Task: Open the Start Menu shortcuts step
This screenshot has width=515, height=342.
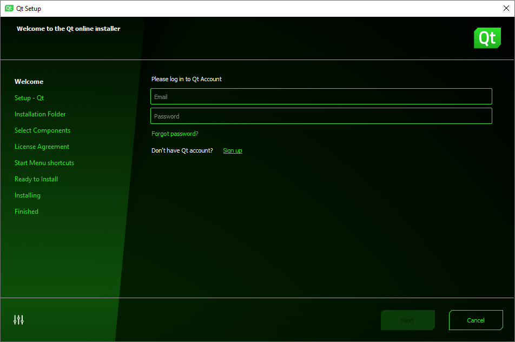Action: click(x=44, y=163)
